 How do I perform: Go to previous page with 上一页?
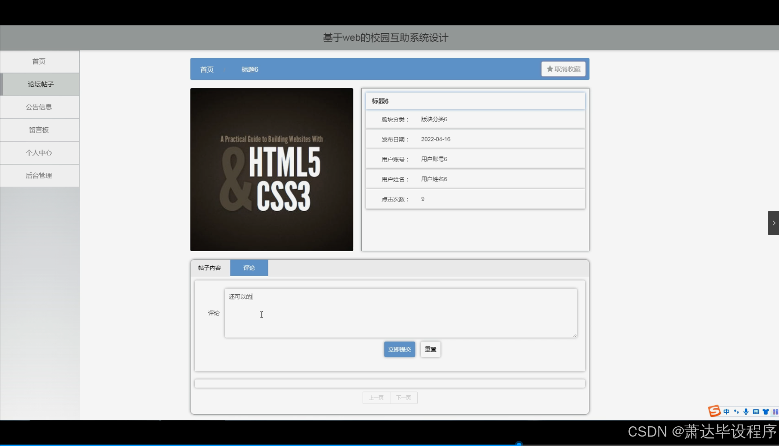click(376, 398)
